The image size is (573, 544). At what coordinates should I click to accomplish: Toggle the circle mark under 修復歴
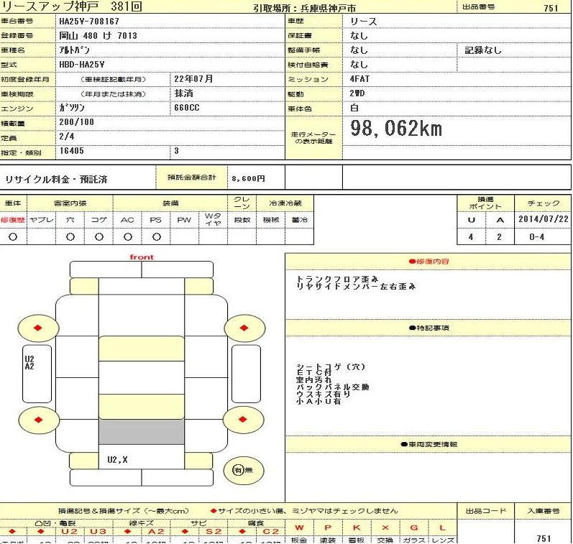click(12, 236)
